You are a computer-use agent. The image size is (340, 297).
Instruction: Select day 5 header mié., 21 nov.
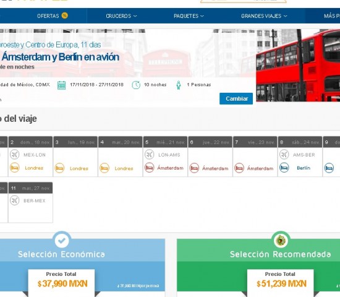[165, 142]
